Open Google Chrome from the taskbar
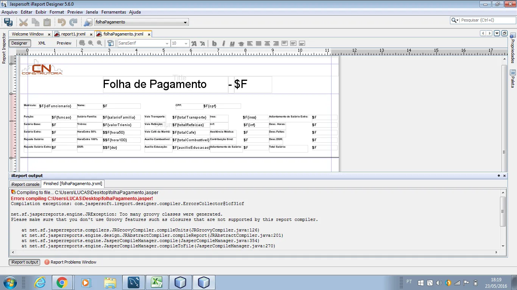 [62, 282]
